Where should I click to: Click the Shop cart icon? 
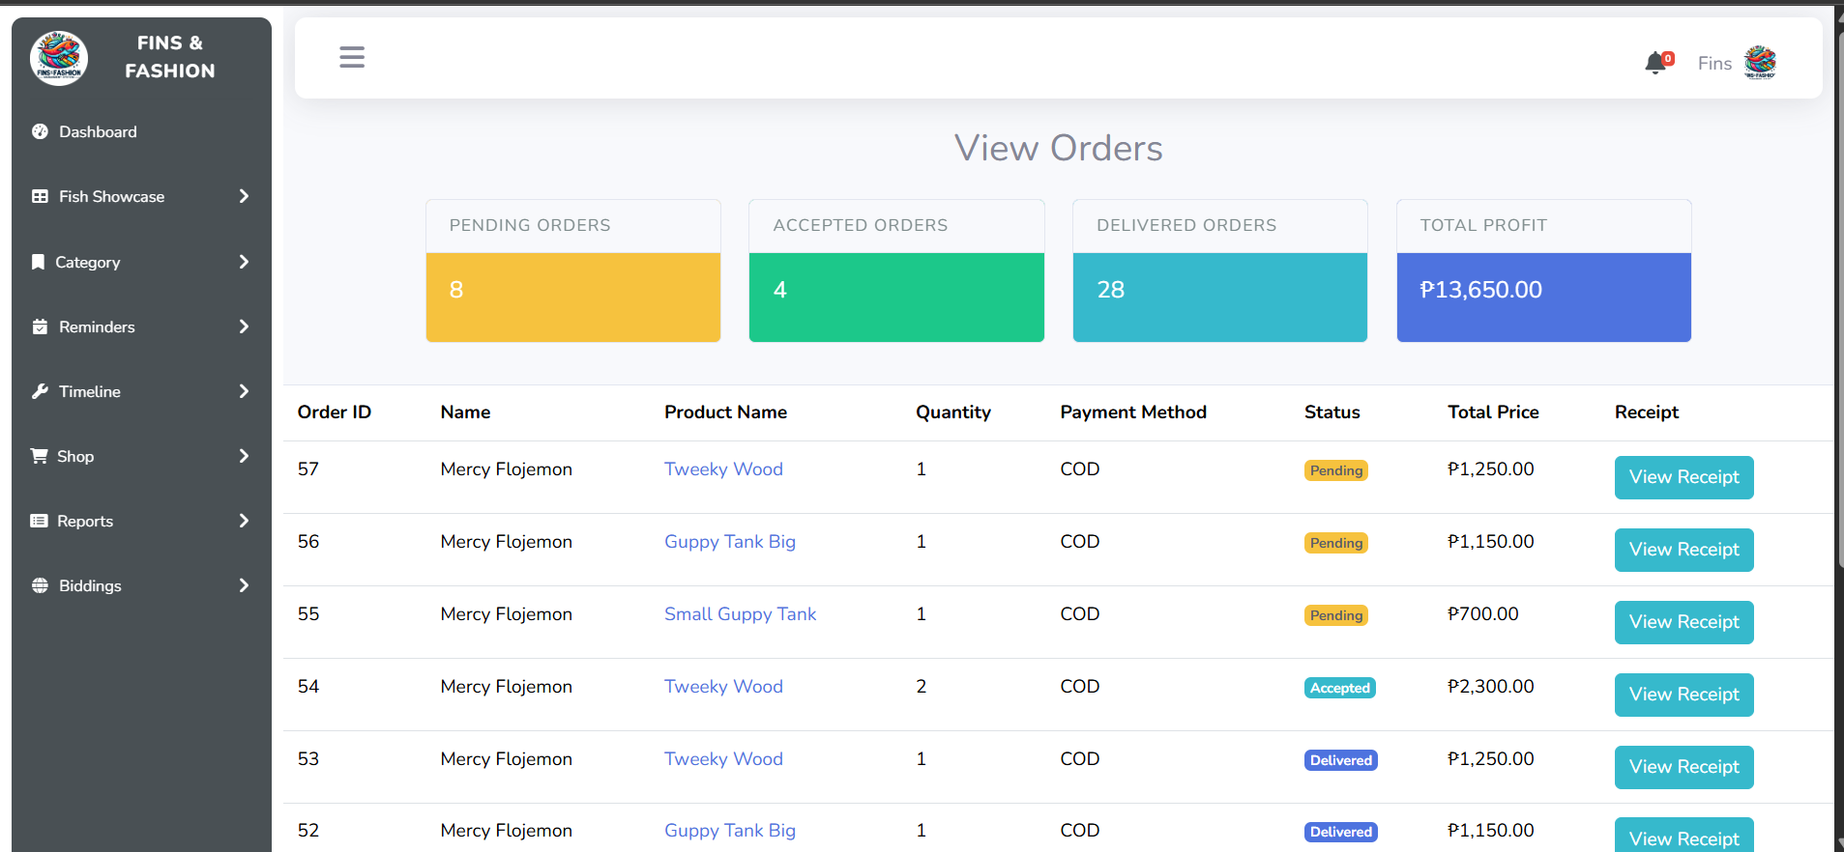coord(39,456)
